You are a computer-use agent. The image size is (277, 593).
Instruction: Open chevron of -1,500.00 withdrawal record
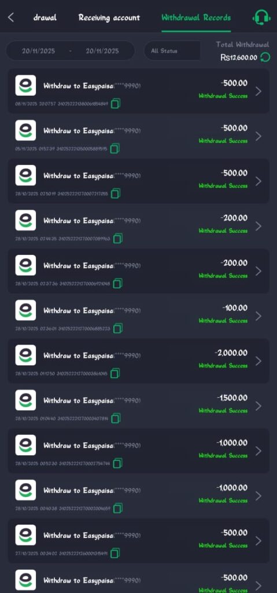coord(258,406)
